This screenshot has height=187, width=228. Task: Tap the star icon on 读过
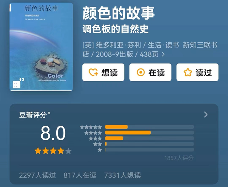point(188,72)
